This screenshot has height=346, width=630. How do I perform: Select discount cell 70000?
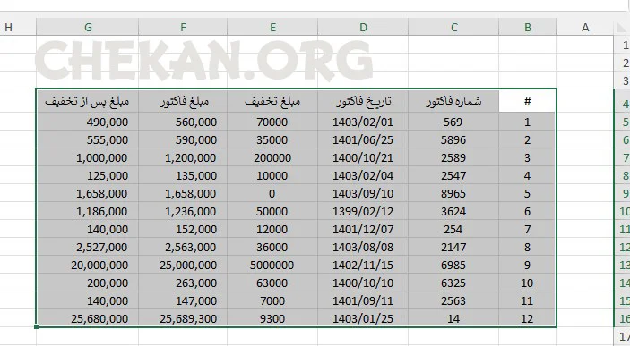coord(272,122)
